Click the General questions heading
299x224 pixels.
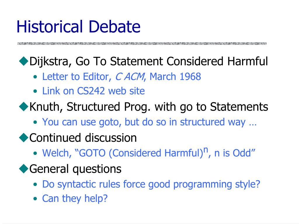(x=75, y=169)
